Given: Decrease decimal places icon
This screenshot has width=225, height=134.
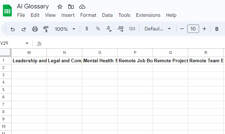Looking at the screenshot, I should [109, 29].
